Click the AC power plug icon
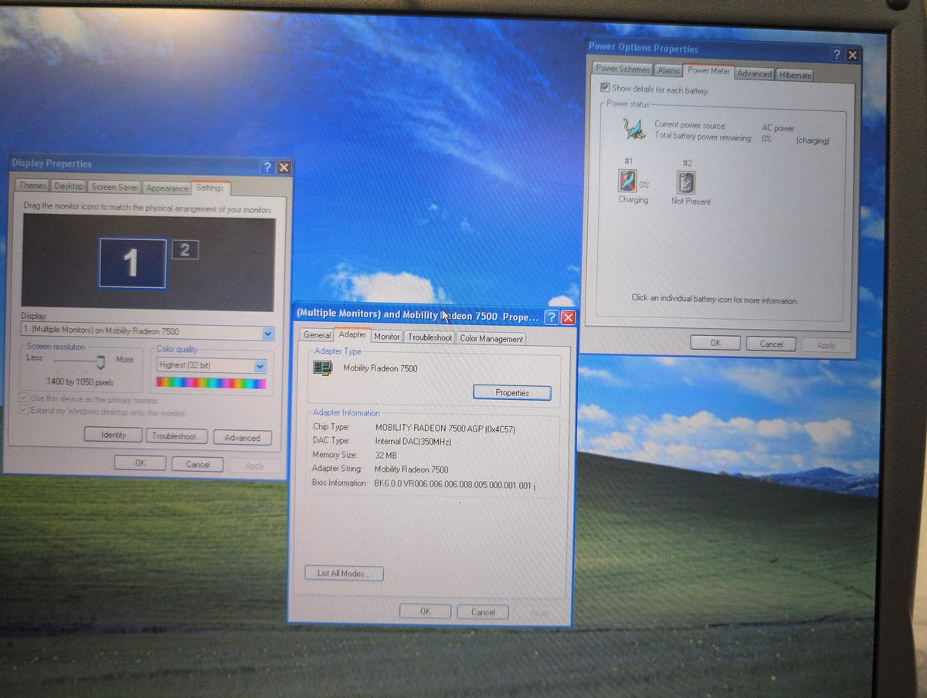 (634, 130)
